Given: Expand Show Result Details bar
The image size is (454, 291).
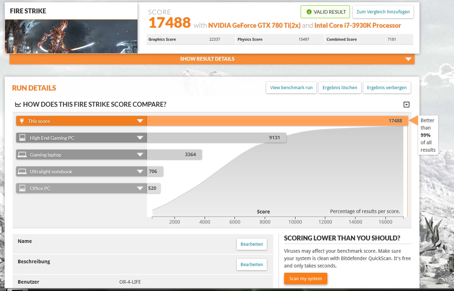Looking at the screenshot, I should click(212, 59).
